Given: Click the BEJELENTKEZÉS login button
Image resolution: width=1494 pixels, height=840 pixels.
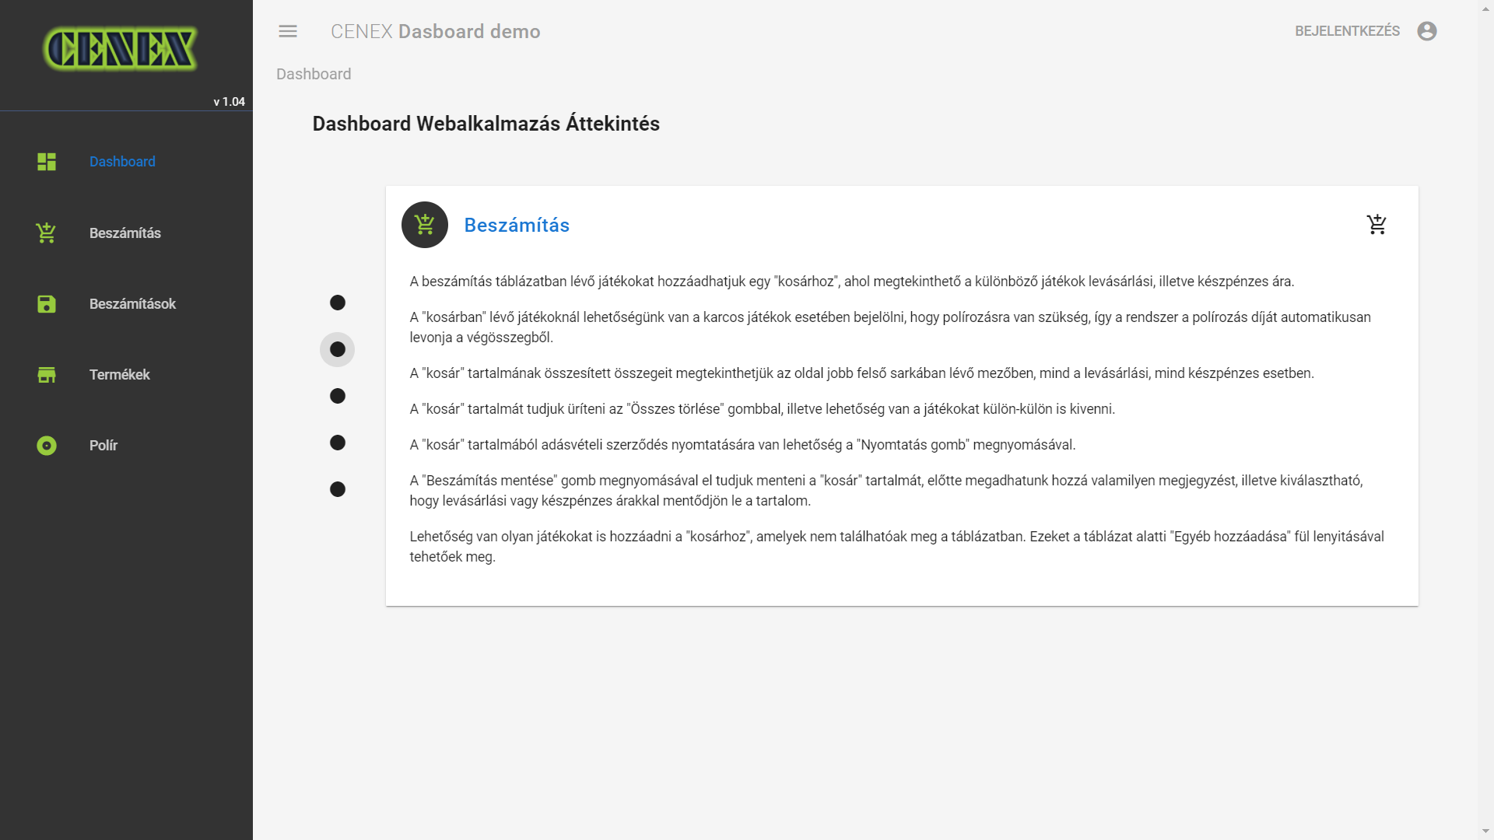Looking at the screenshot, I should click(1347, 31).
